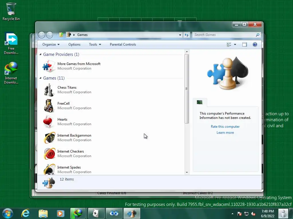The width and height of the screenshot is (293, 219).
Task: Select the Internet Backgammon dice icon
Action: pyautogui.click(x=49, y=138)
